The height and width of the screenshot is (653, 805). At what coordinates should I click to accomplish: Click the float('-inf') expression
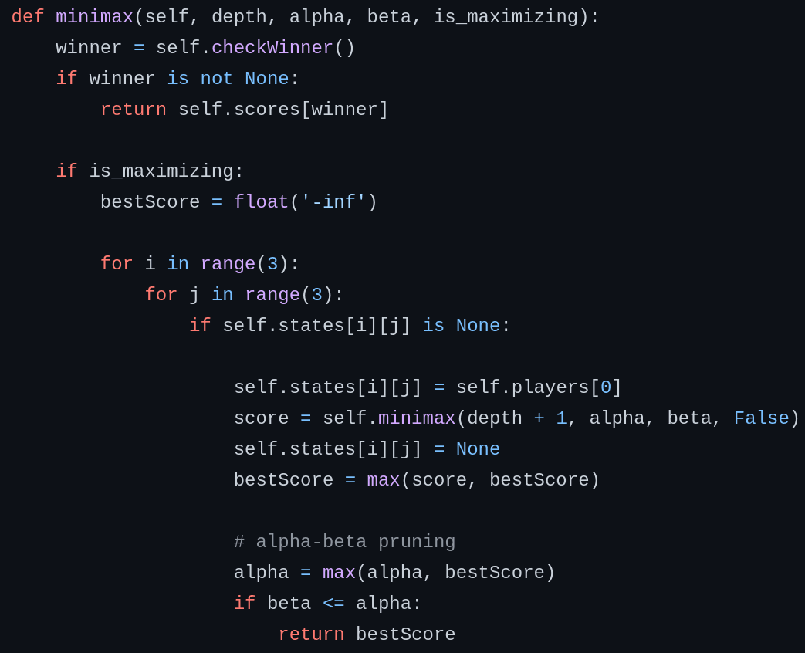(x=306, y=201)
